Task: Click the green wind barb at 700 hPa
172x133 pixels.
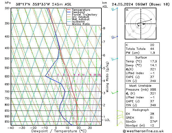Action: [x=115, y=92]
